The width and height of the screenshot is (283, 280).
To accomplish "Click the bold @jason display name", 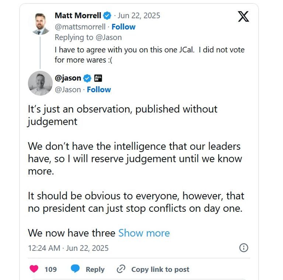I will coord(68,78).
